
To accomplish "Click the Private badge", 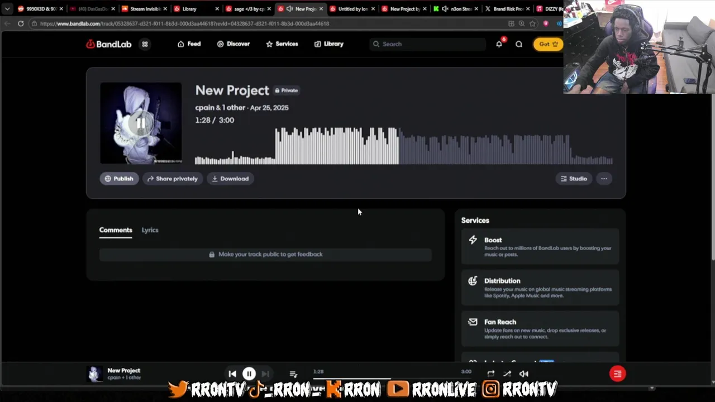I will pyautogui.click(x=287, y=90).
